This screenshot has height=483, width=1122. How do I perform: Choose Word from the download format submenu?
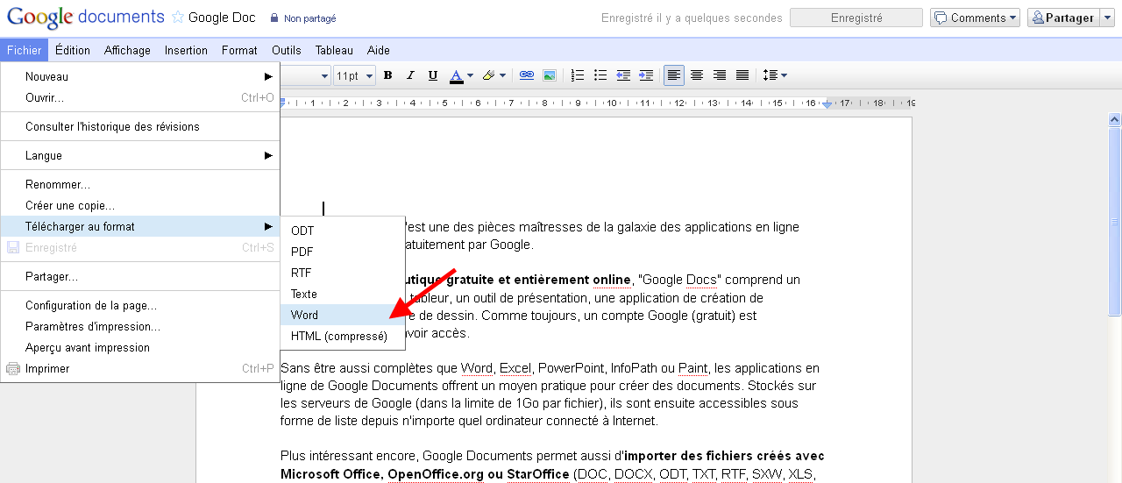[x=305, y=315]
